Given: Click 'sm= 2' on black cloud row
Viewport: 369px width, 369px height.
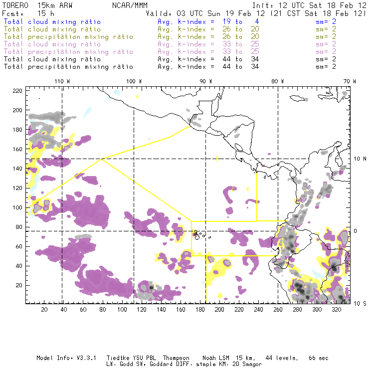Looking at the screenshot, I should click(x=326, y=59).
